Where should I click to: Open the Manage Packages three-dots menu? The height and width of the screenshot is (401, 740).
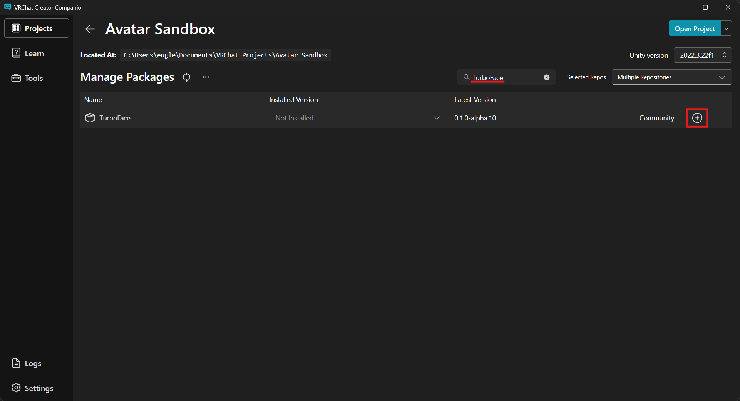click(206, 77)
